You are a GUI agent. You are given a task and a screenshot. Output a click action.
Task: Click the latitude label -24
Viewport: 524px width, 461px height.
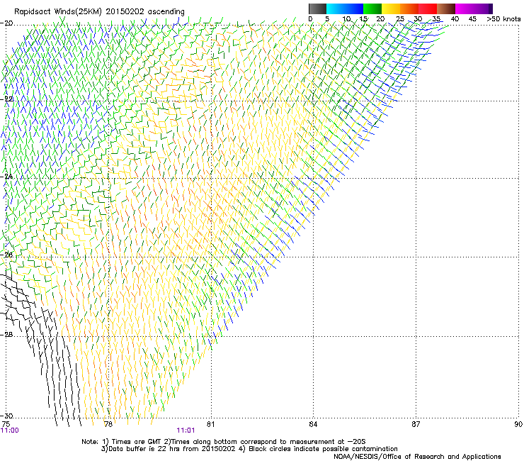(x=7, y=177)
